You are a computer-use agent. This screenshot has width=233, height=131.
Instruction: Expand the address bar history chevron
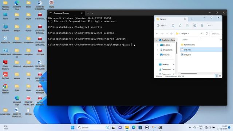pos(201,33)
